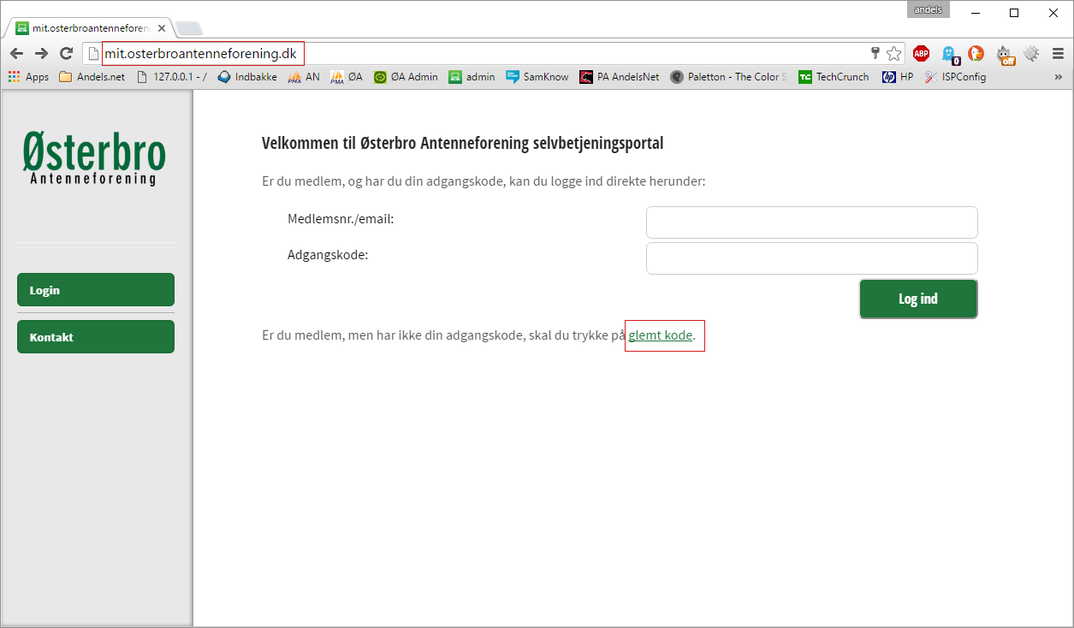Open the Paletton color bookmark
1074x628 pixels.
coord(728,77)
